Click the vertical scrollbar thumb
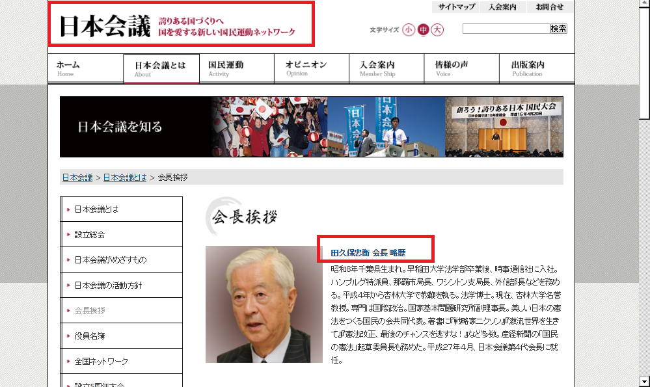The height and width of the screenshot is (387, 650). pos(645,64)
